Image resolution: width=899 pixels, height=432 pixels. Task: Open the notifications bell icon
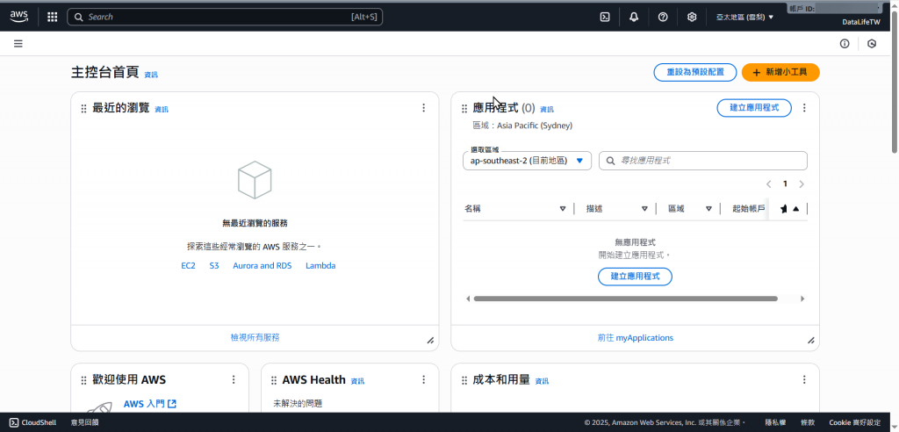click(634, 18)
